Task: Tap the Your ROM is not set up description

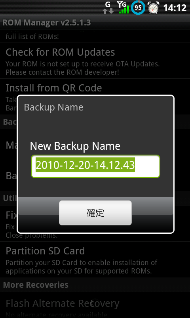Action: 83,68
